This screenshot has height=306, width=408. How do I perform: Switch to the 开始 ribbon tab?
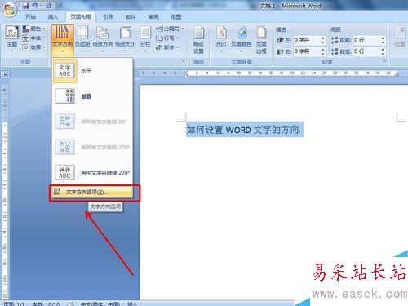point(30,17)
